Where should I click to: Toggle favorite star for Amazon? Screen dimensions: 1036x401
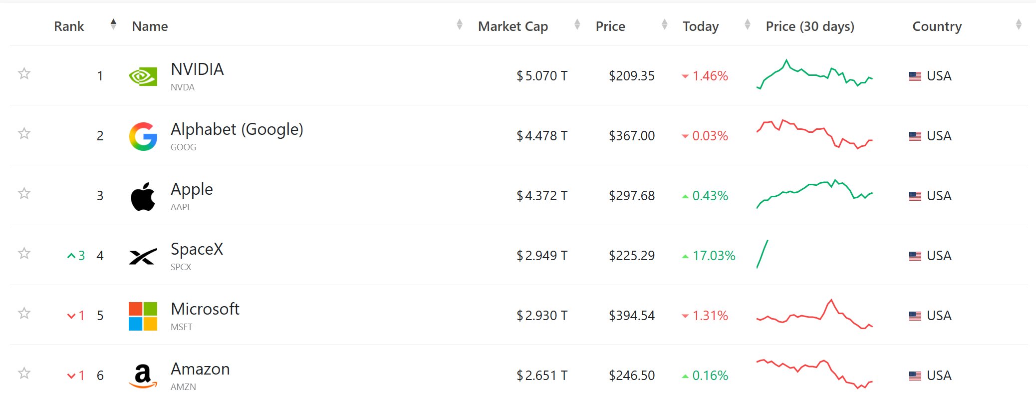tap(24, 373)
